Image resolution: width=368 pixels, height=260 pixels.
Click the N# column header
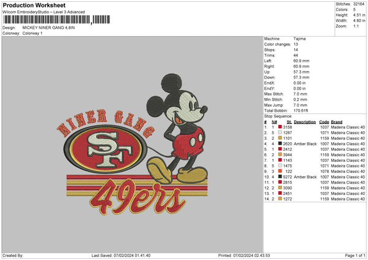[274, 122]
